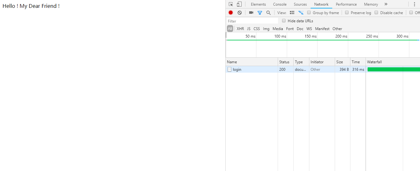Sort by the Time column header
The height and width of the screenshot is (171, 420).
click(358, 62)
